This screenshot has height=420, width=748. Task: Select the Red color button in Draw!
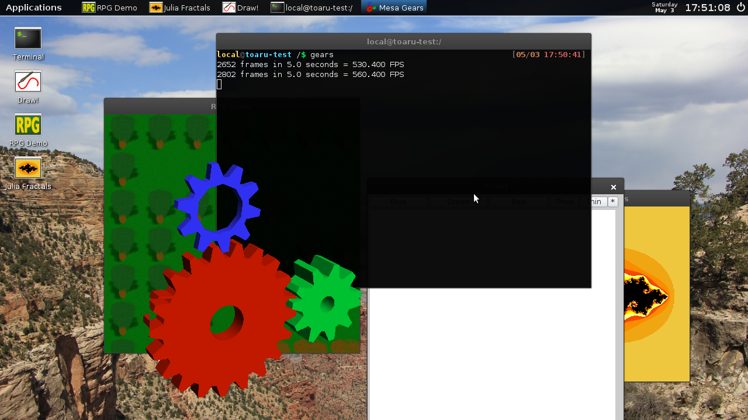pyautogui.click(x=519, y=201)
